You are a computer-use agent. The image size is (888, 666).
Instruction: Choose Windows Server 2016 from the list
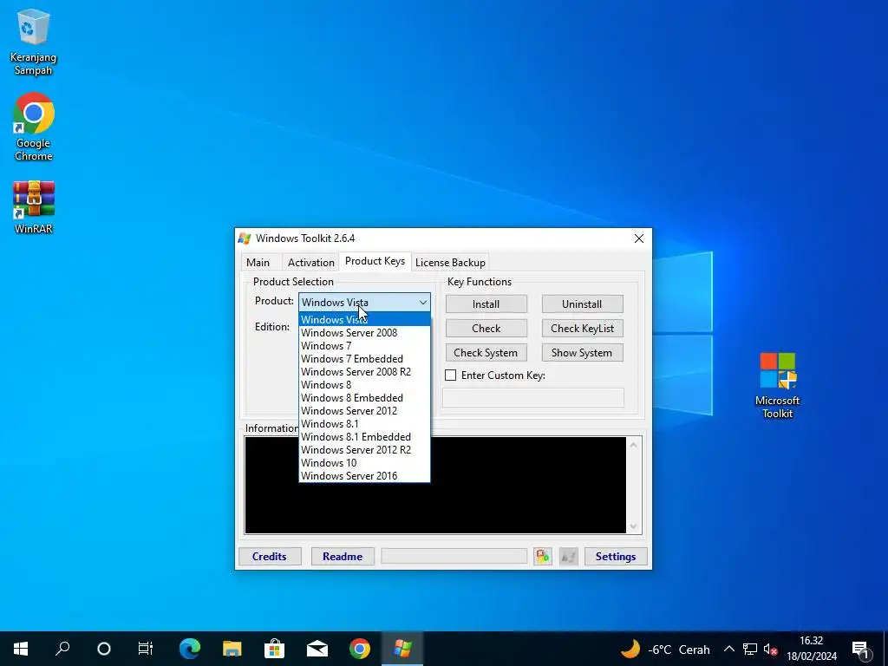pyautogui.click(x=364, y=476)
